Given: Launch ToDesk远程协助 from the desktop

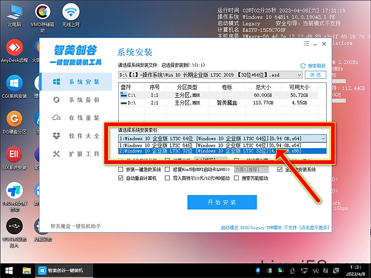Looking at the screenshot, I should click(14, 197).
